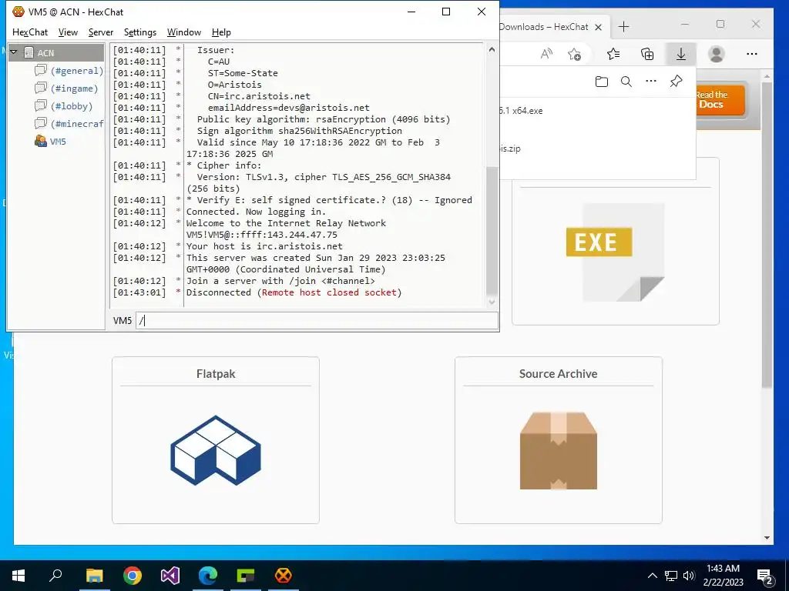This screenshot has height=591, width=789.
Task: Switch to HexChat on the taskbar
Action: (284, 576)
